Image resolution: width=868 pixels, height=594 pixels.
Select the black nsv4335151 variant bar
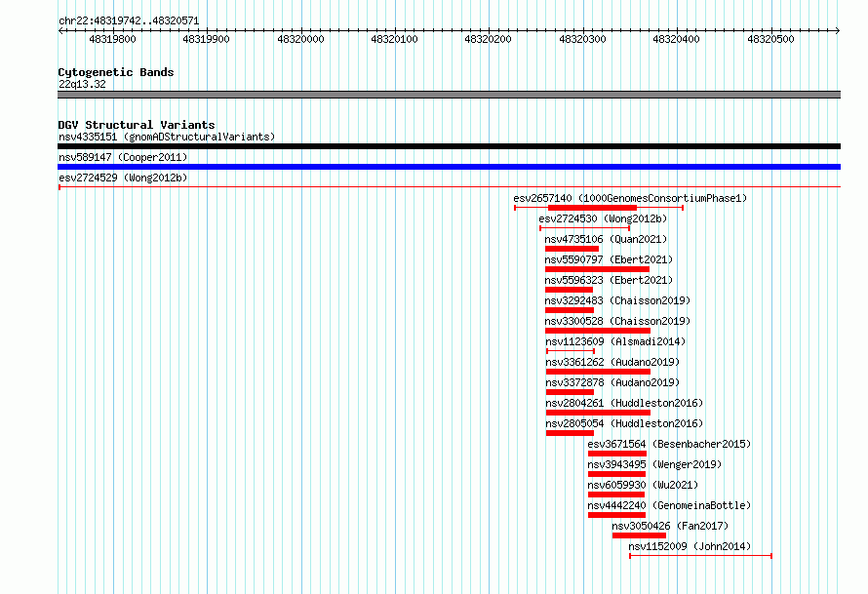point(449,146)
